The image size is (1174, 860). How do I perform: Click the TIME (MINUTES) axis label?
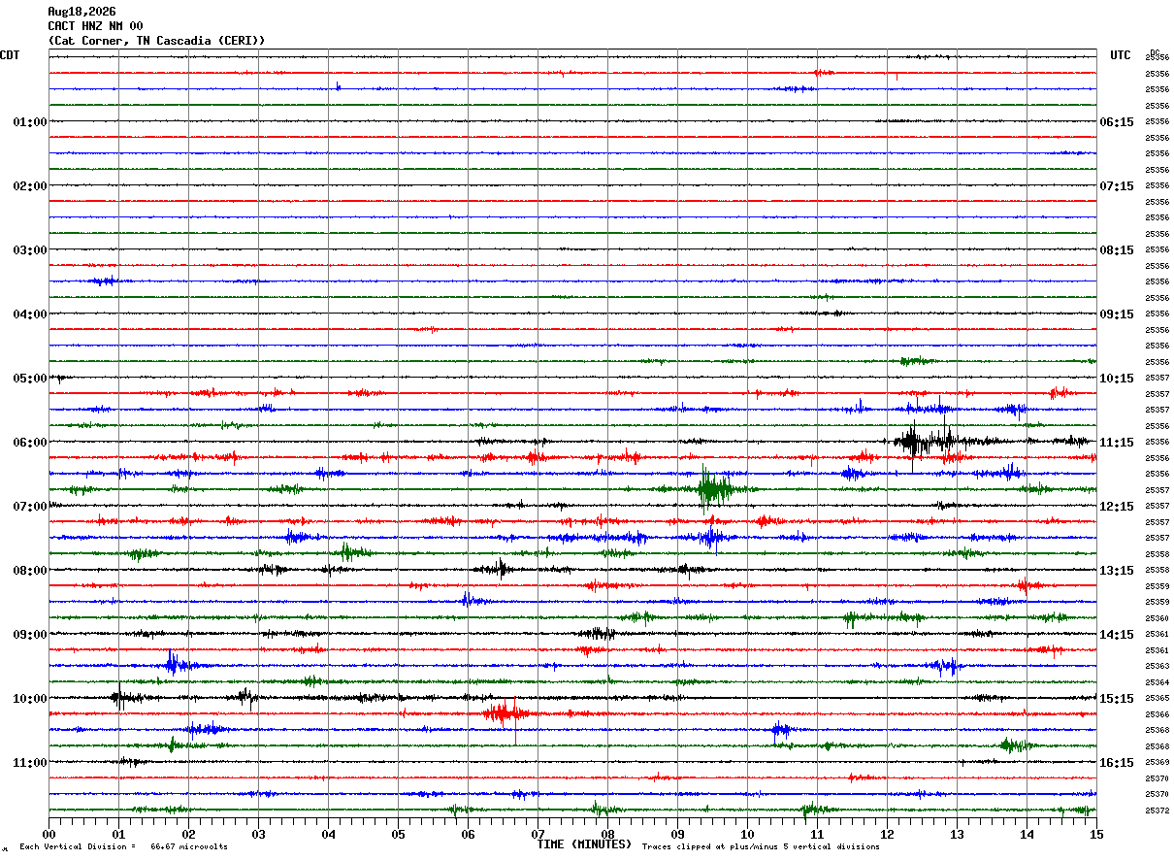584,844
